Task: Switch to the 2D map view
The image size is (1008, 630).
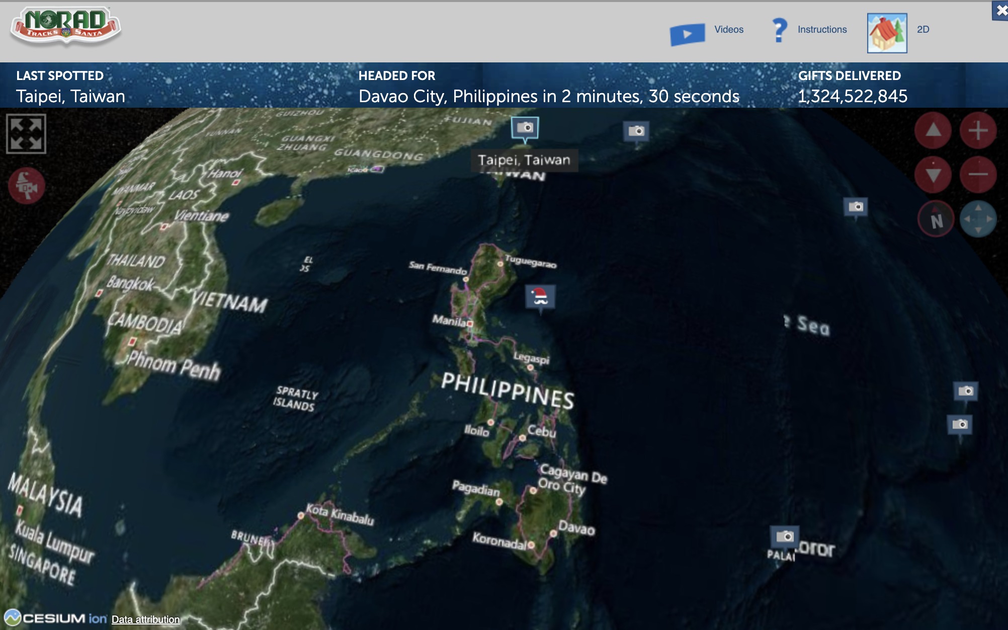Action: click(x=923, y=30)
